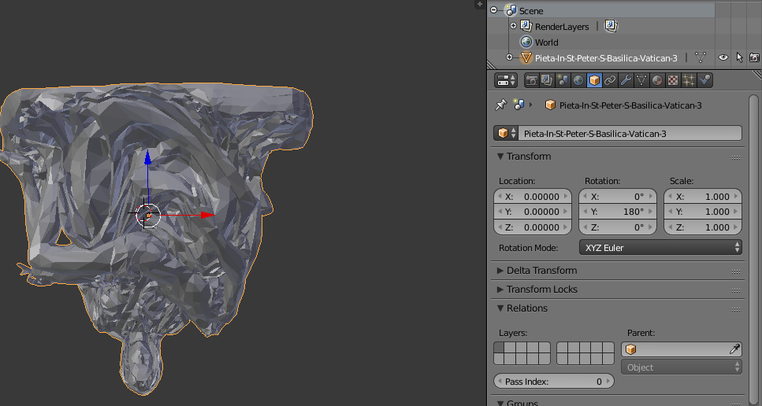Collapse the Relations panel
762x406 pixels.
500,308
